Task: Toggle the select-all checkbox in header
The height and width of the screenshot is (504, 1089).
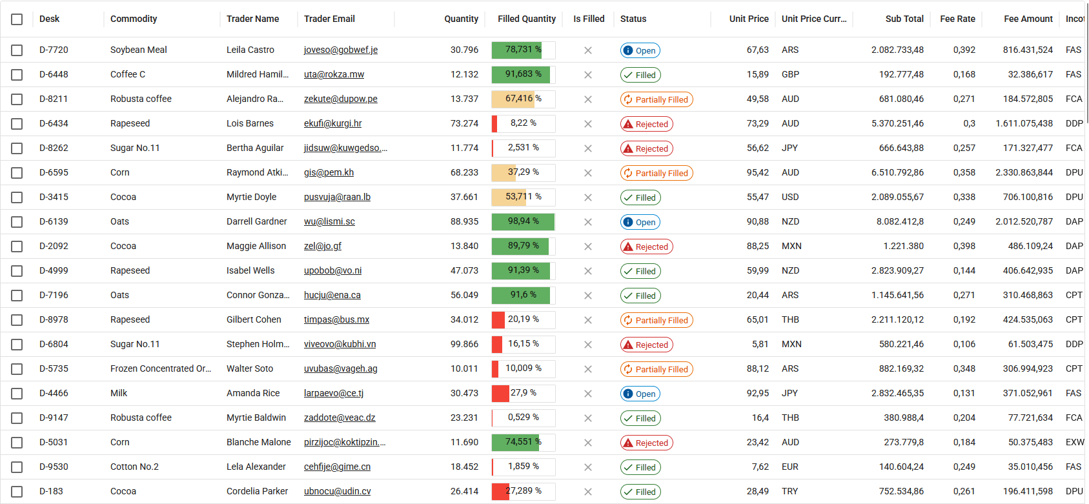Action: click(17, 19)
